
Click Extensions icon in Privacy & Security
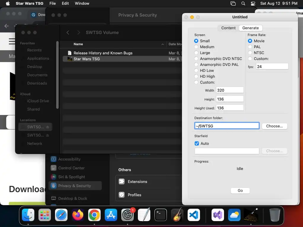click(122, 181)
